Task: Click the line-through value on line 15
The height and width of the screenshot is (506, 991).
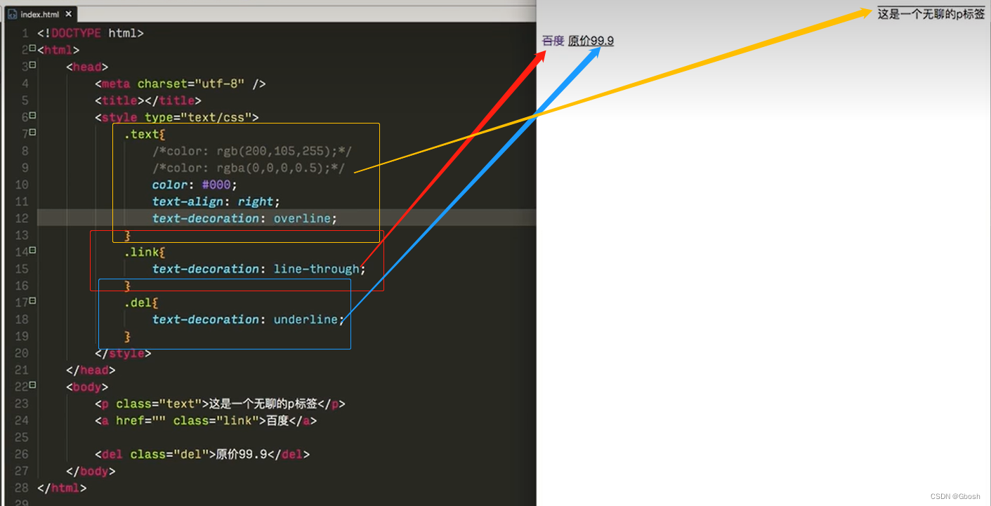Action: point(316,269)
